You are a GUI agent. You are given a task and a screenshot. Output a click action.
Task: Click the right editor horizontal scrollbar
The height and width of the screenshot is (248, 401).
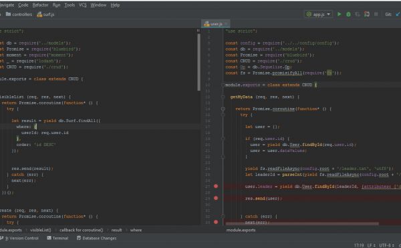click(x=302, y=224)
